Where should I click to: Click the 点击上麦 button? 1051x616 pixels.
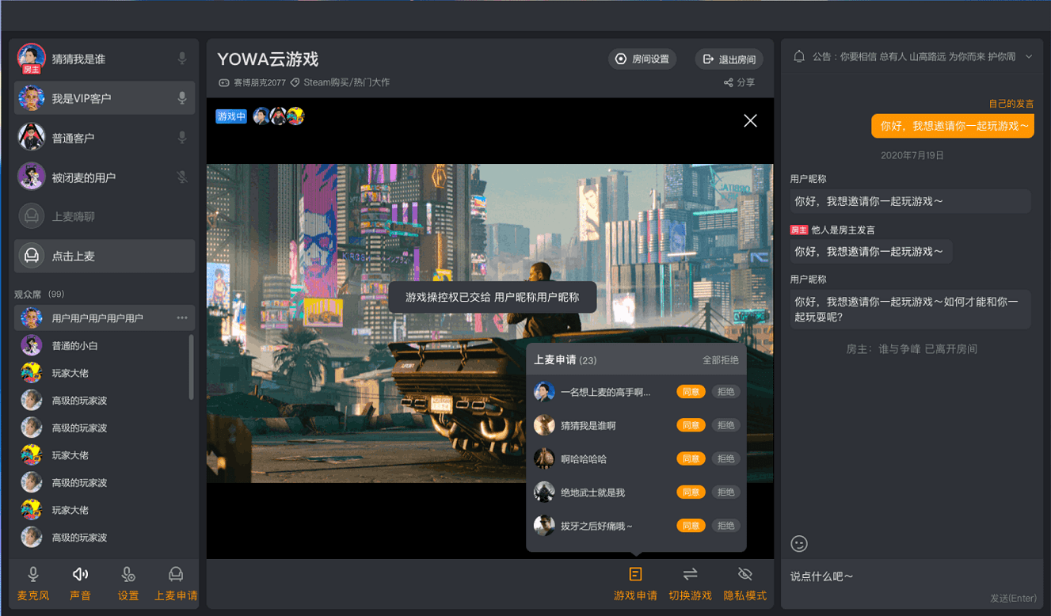105,256
